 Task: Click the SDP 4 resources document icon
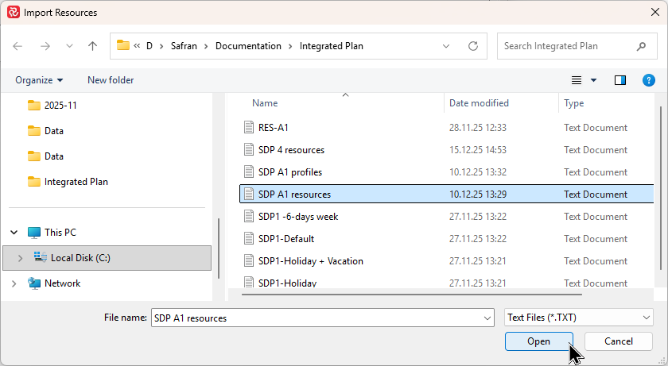tap(249, 149)
